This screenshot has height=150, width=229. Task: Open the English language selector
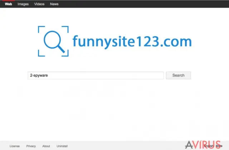pos(209,146)
